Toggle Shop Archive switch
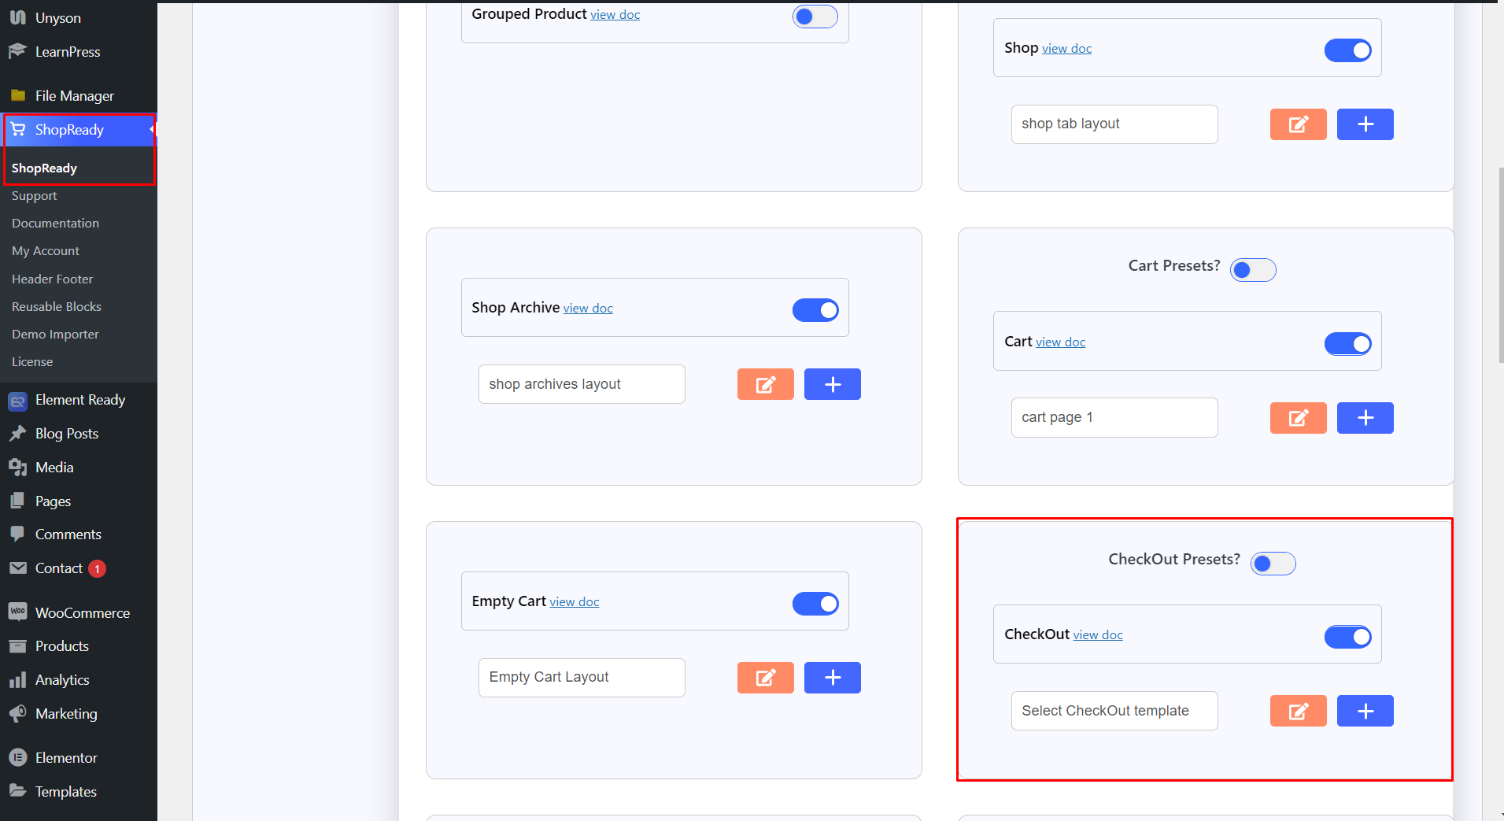 [815, 310]
